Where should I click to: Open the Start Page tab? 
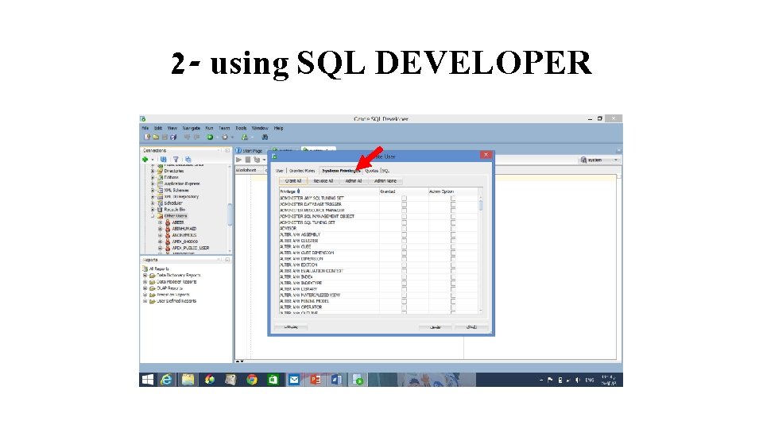pyautogui.click(x=250, y=151)
